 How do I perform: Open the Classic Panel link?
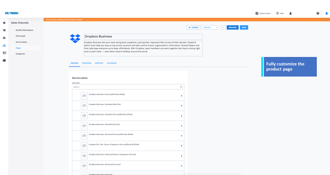point(263,13)
